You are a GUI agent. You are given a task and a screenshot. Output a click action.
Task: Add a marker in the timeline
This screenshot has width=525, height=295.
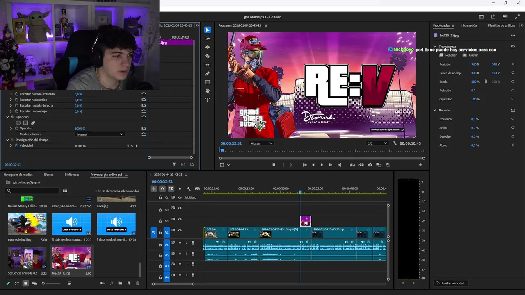pos(180,189)
